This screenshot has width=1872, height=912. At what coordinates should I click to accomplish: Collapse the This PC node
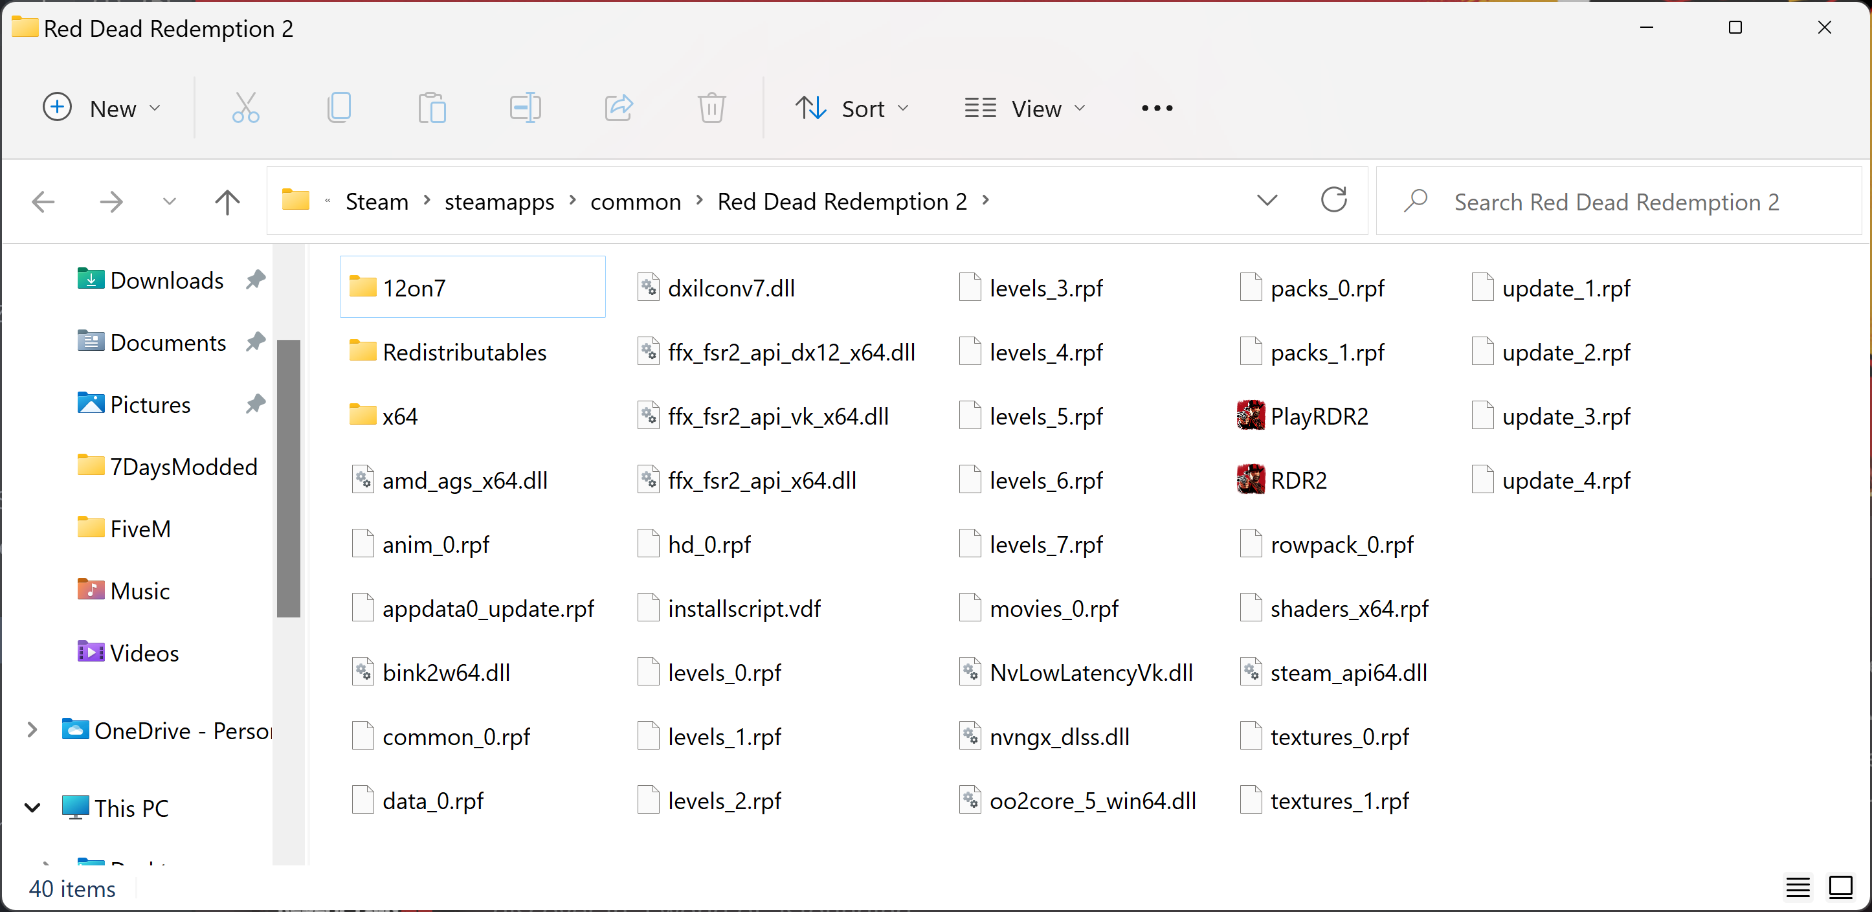pos(32,807)
